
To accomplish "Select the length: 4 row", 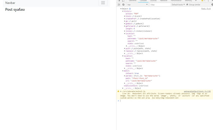I will coord(130,29).
